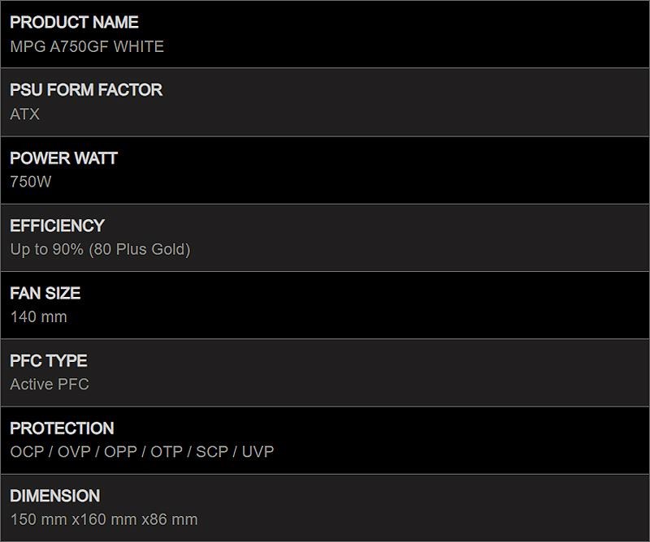Image resolution: width=650 pixels, height=542 pixels.
Task: Select the 150 mm x160 mm x86 mm value
Action: [104, 519]
